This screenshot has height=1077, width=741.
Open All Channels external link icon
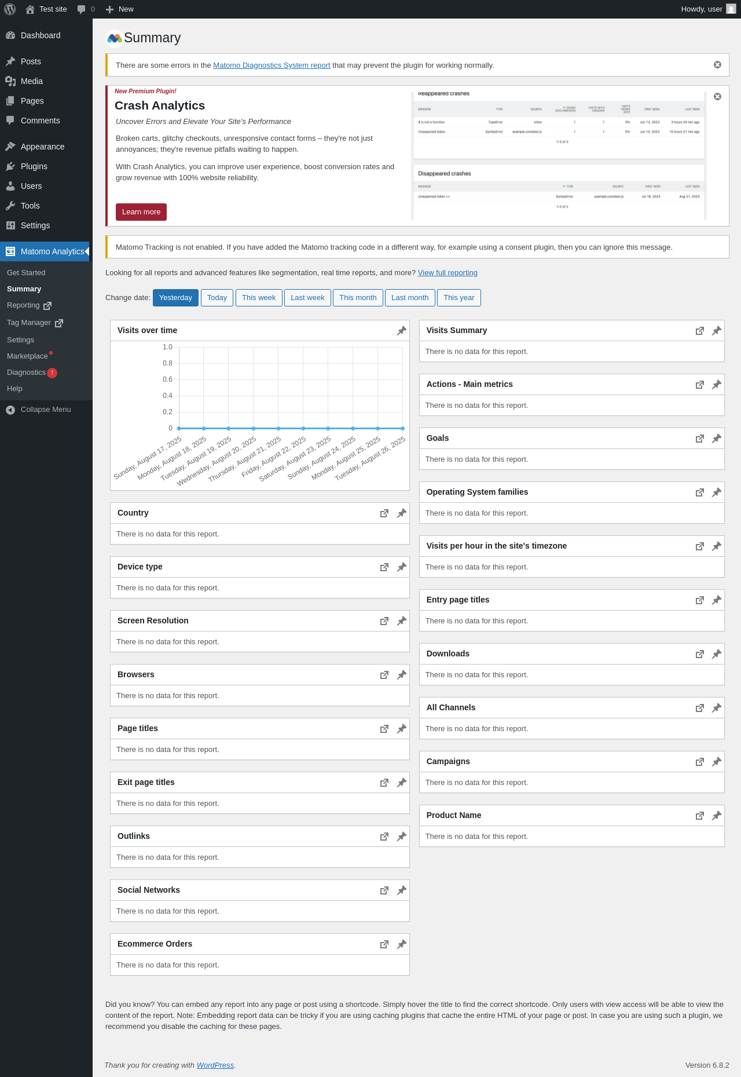coord(700,708)
